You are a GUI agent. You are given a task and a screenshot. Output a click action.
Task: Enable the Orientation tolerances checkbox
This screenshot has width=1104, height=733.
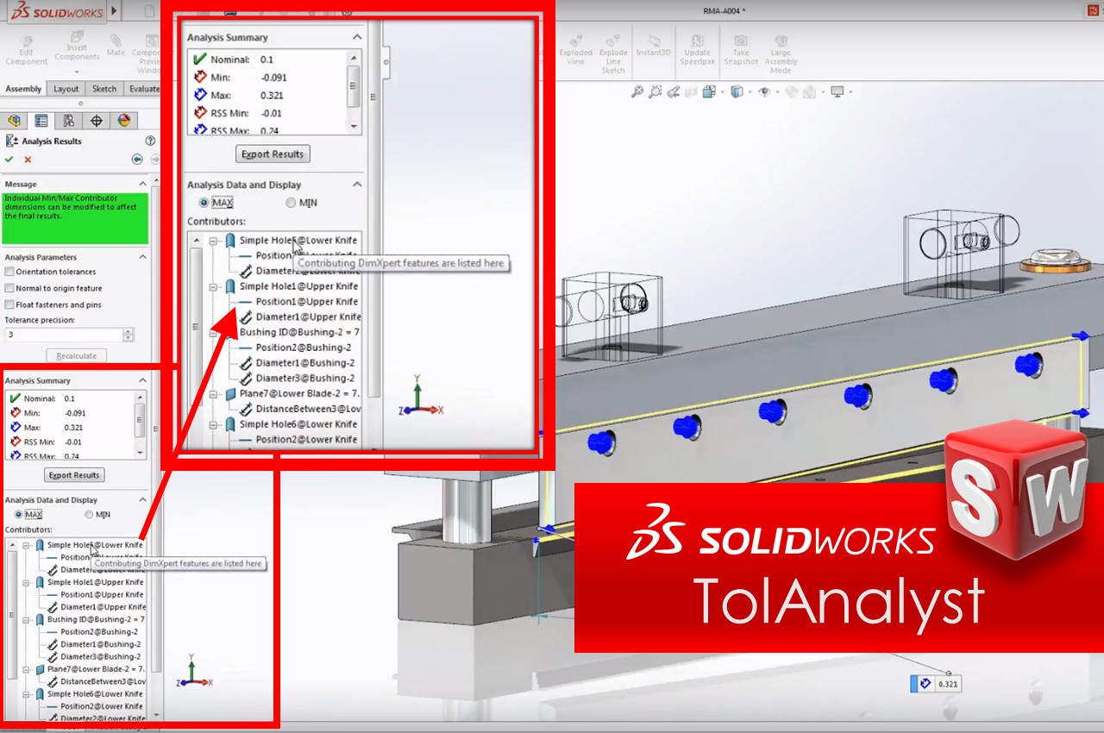tap(9, 273)
